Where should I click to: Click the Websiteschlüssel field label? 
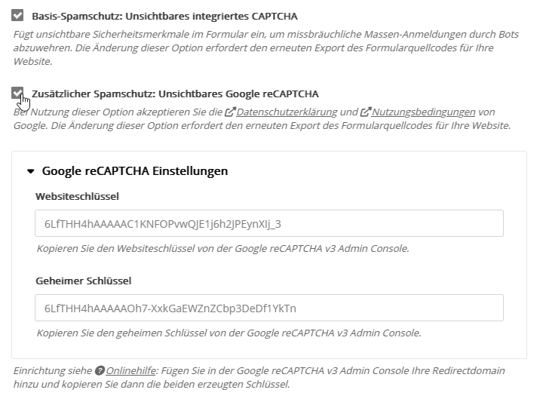tap(77, 196)
